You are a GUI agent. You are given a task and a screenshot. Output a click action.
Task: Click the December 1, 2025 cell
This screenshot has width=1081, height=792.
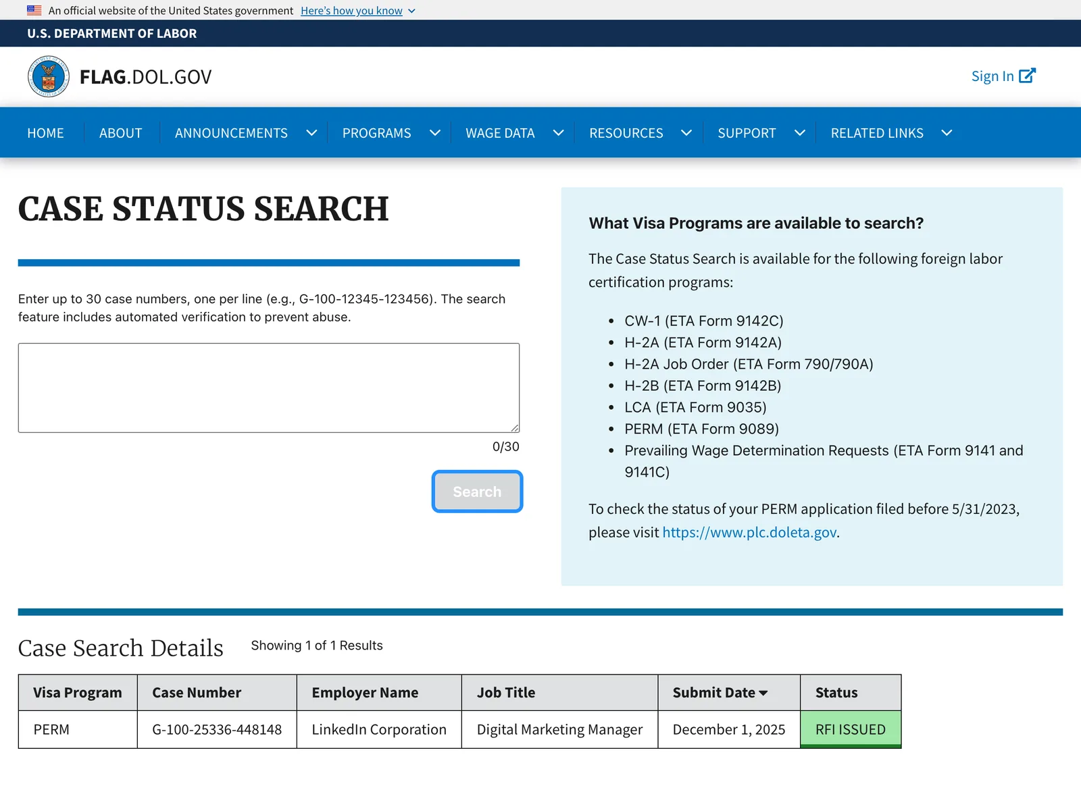coord(729,730)
